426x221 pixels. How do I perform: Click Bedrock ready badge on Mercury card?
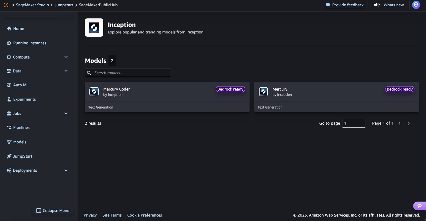pyautogui.click(x=400, y=89)
